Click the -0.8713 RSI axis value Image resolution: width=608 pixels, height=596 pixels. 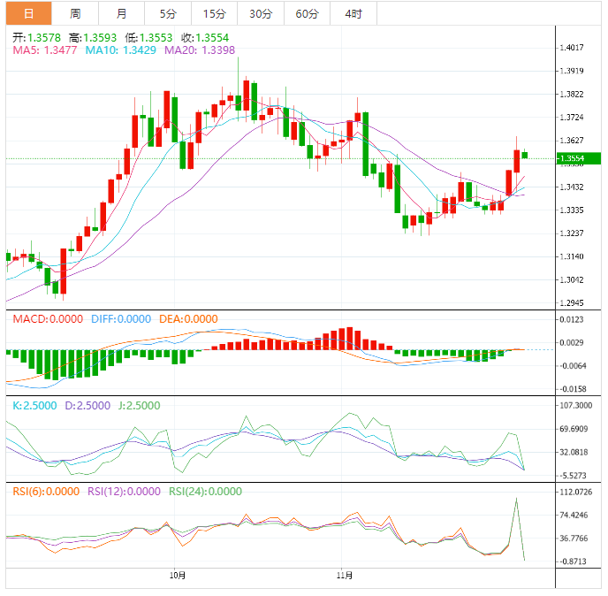point(574,562)
